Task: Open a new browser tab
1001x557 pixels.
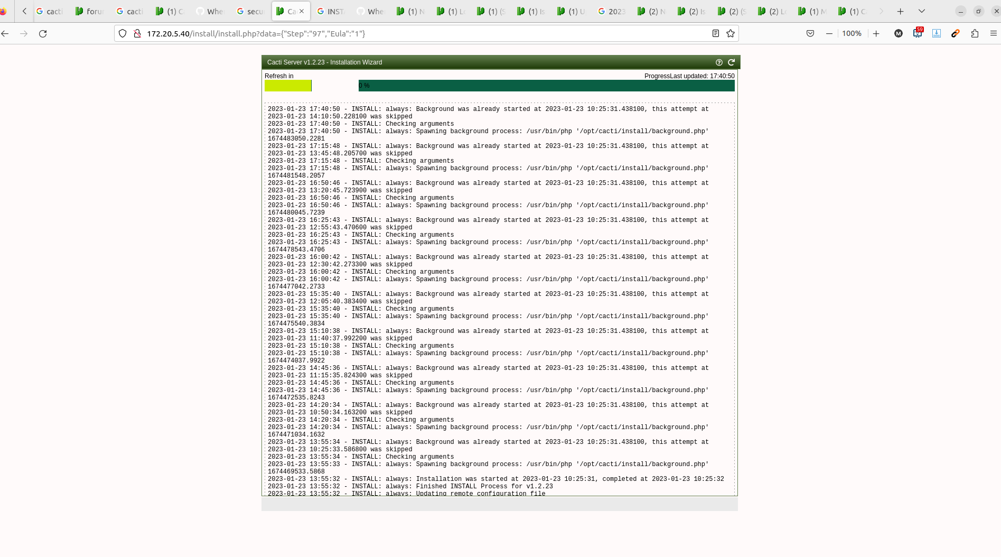Action: tap(901, 11)
